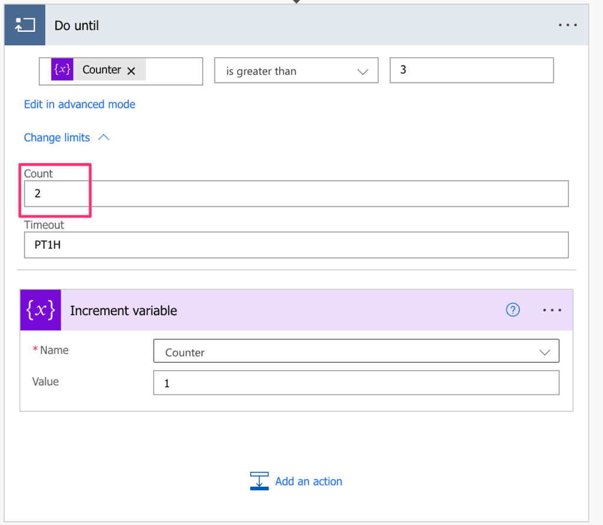Click the condition value field showing 3
The image size is (603, 525).
(x=472, y=70)
